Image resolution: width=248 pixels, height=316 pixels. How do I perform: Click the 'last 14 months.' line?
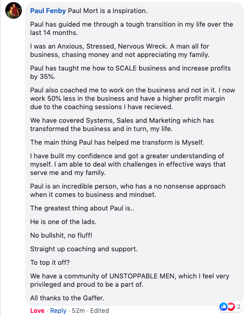click(54, 33)
